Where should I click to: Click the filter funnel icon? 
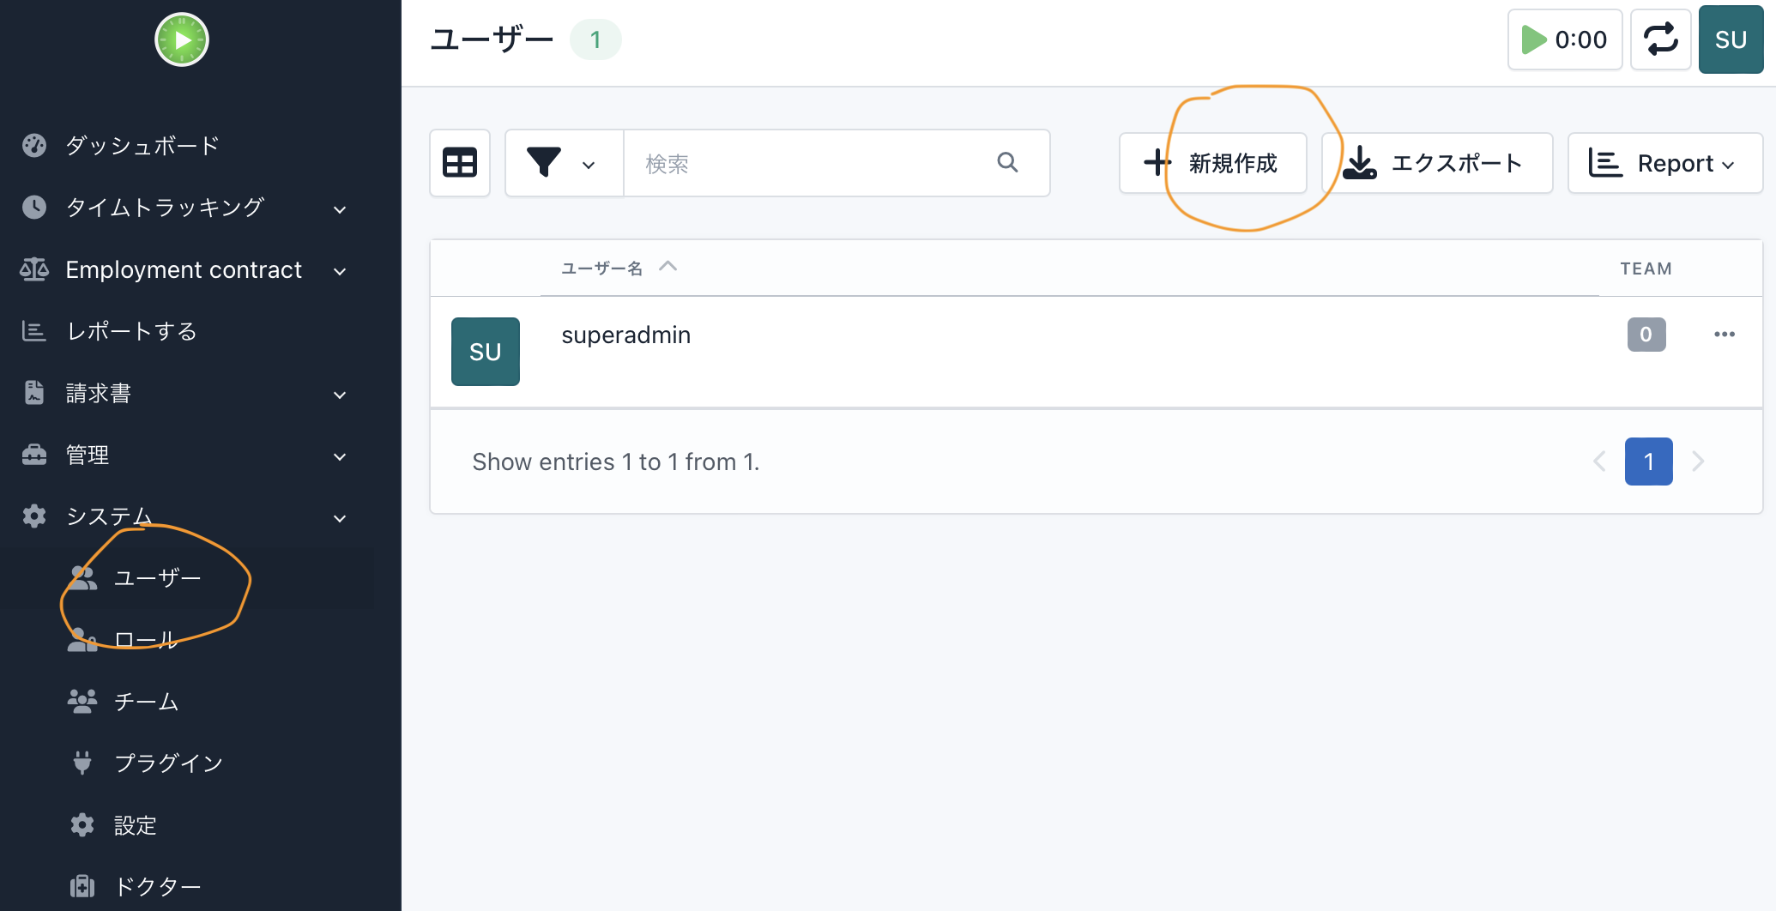click(544, 163)
